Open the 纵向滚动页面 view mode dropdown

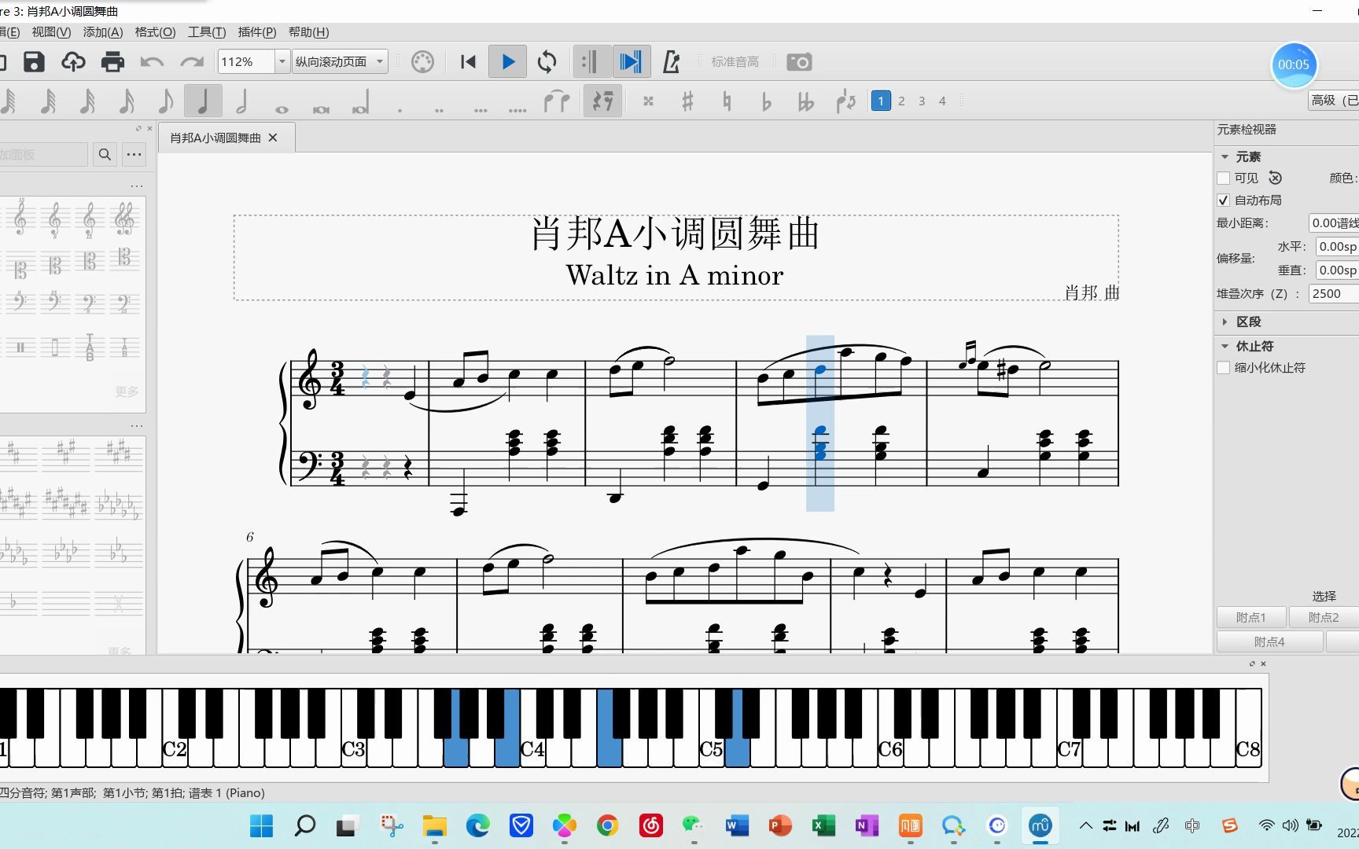pos(341,61)
